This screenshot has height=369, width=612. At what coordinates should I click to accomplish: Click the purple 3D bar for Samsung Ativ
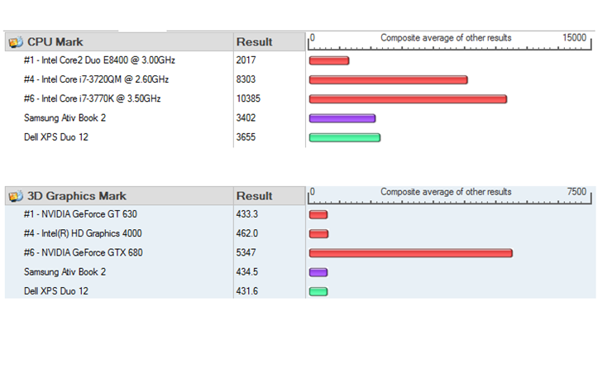click(x=318, y=272)
